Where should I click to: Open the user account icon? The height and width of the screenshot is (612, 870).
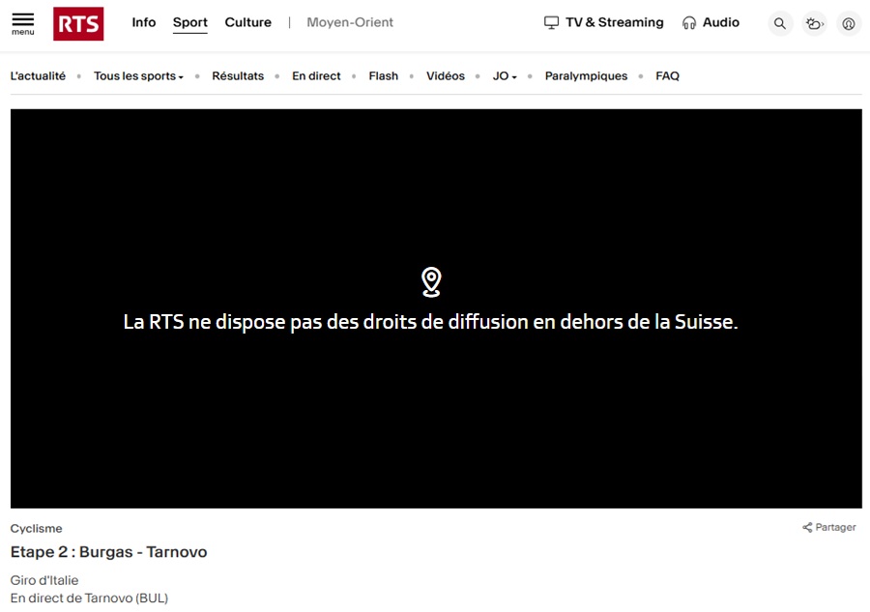coord(849,23)
